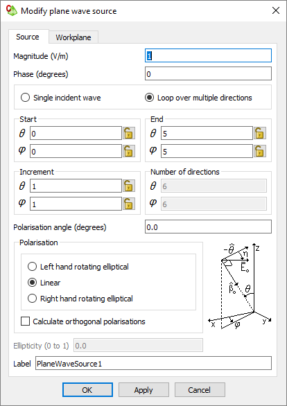
Task: Enable Calculate orthogonal polarisations checkbox
Action: 83,321
